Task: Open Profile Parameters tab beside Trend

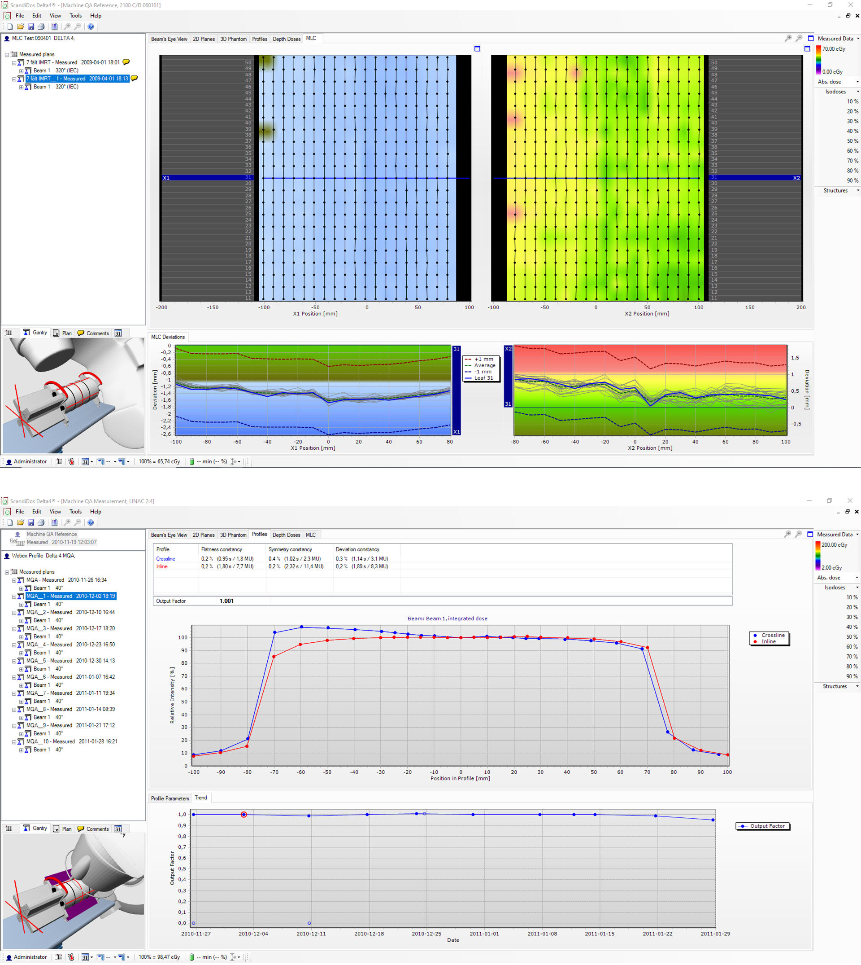Action: click(170, 798)
